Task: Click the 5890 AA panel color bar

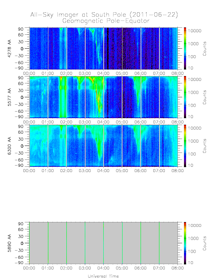Action: (x=185, y=243)
